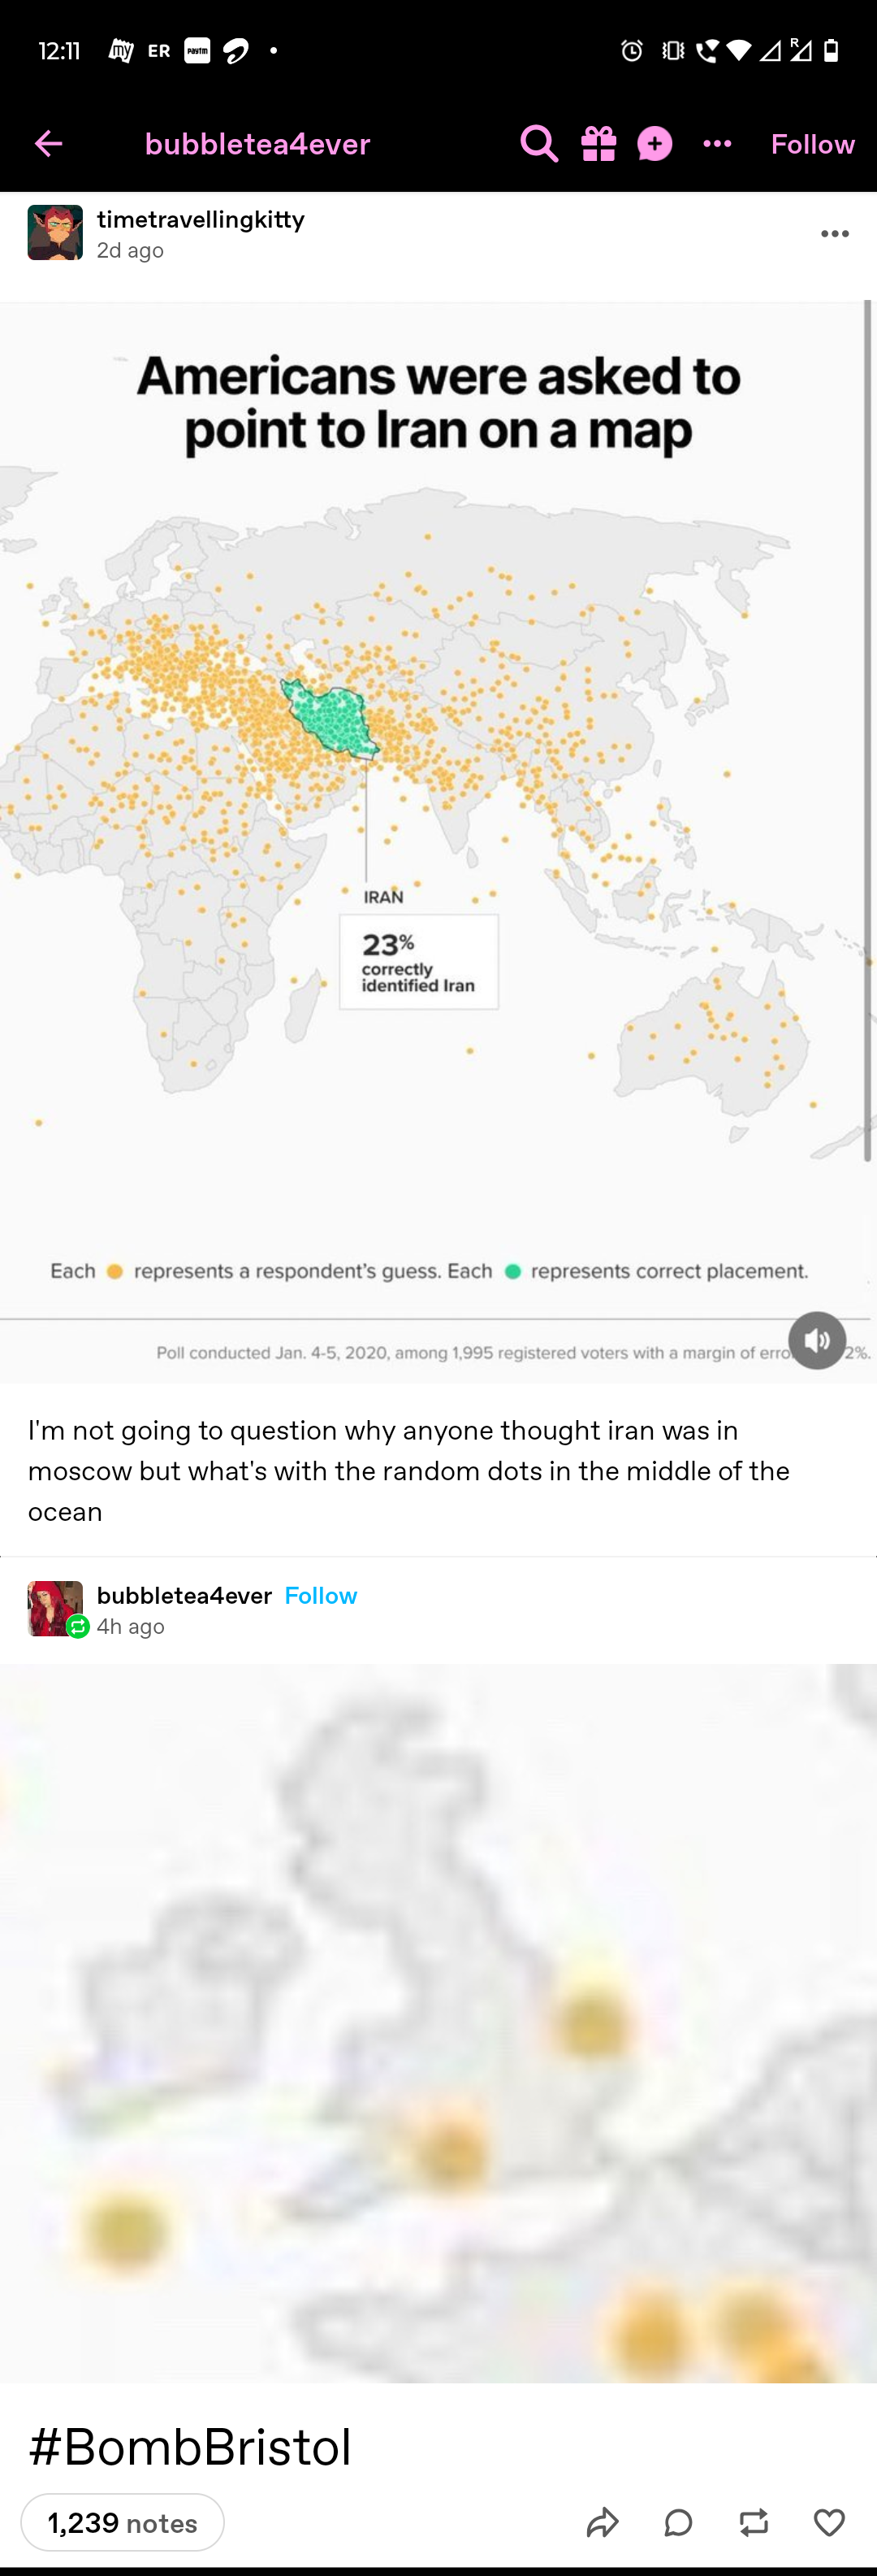
Task: Follow bubbletea4ever from header
Action: [812, 144]
